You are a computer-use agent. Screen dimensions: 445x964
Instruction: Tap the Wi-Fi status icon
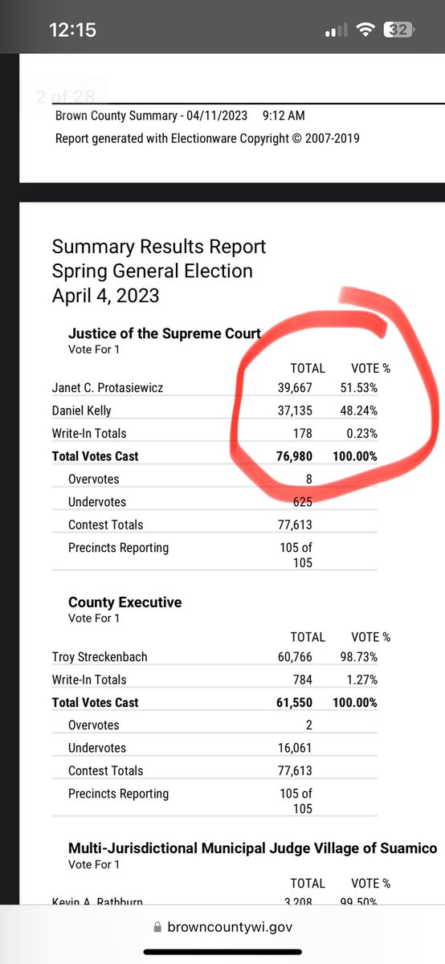[367, 31]
